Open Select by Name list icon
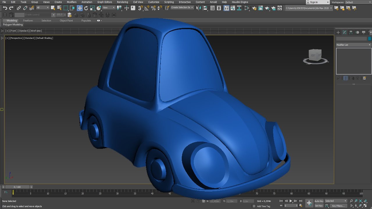The image size is (372, 209). point(59,8)
